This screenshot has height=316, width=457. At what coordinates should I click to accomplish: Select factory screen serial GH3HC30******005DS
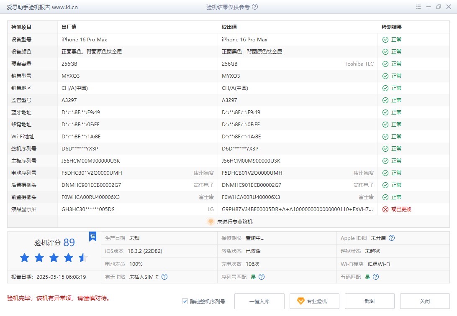88,209
